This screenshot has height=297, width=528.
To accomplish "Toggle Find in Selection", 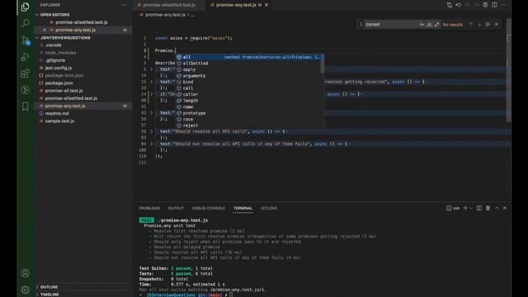I will [488, 24].
